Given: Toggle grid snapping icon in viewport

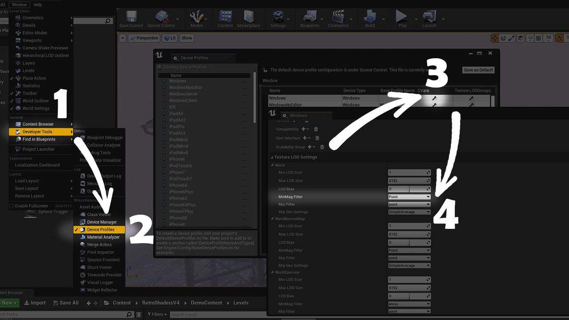Looking at the screenshot, I should 537,38.
